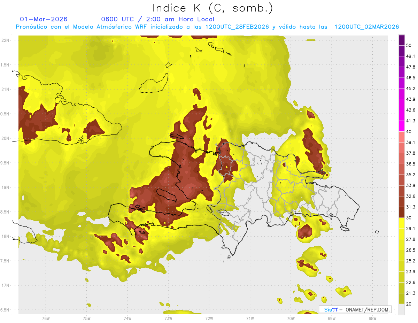This screenshot has height=323, width=418.
Task: Click the colorbar label "27.8"
Action: (x=411, y=239)
